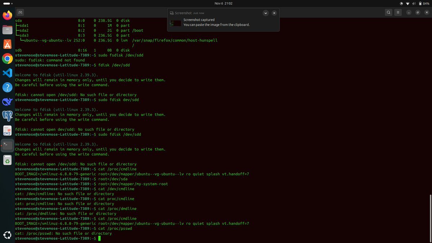Open Visual Studio Code
432x243 pixels.
click(x=7, y=73)
